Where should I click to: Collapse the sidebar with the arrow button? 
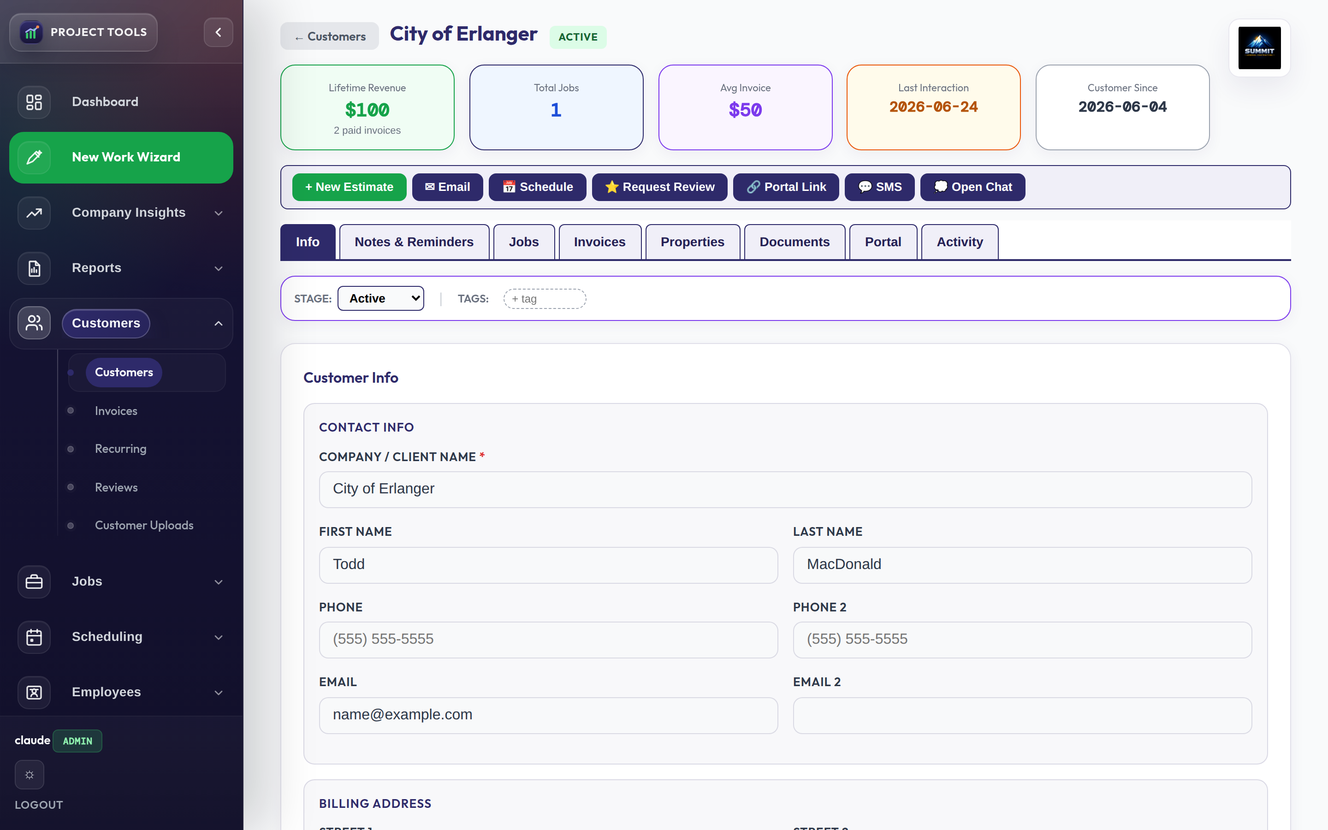[x=219, y=32]
